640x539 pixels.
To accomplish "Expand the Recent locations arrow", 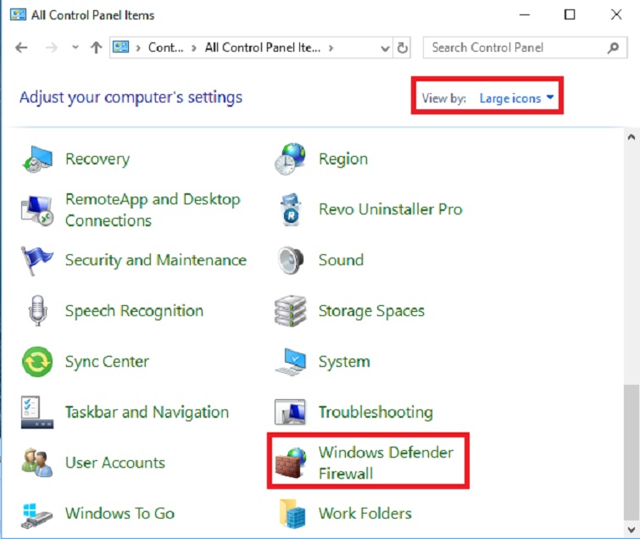I will (x=75, y=48).
